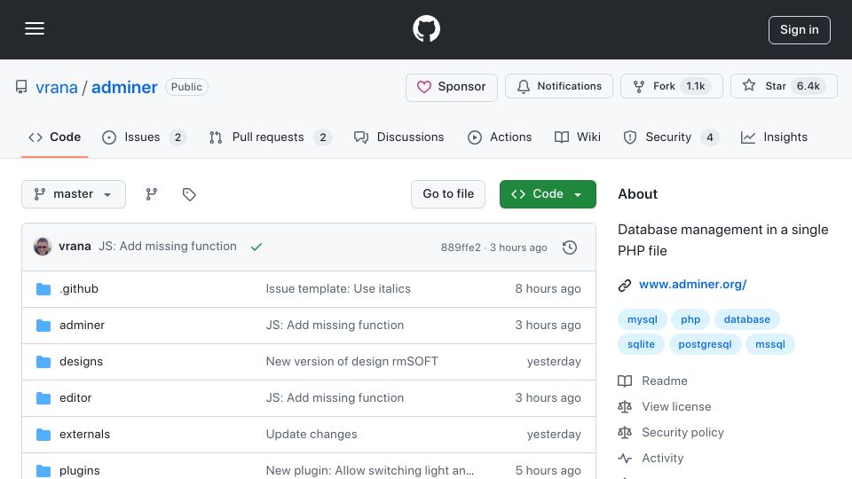
Task: Click the Go to file button
Action: (x=448, y=194)
